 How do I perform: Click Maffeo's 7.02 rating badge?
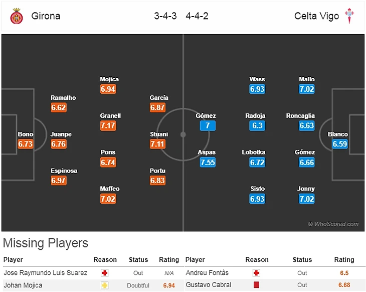[108, 199]
